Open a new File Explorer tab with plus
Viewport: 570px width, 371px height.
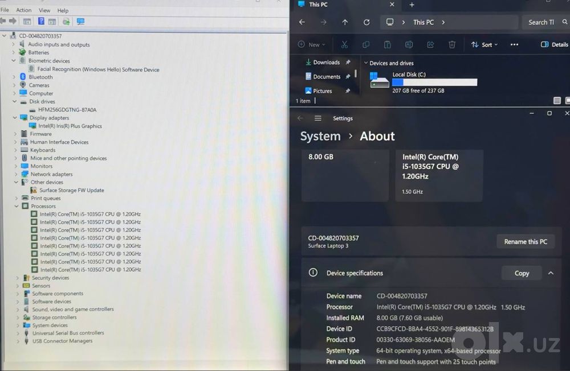412,5
